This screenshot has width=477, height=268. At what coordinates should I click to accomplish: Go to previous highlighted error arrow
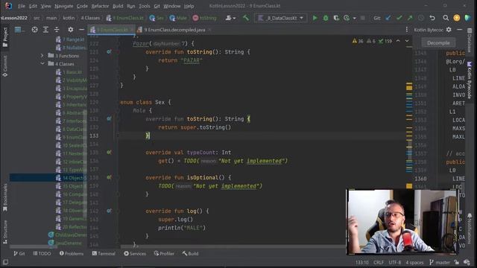398,41
